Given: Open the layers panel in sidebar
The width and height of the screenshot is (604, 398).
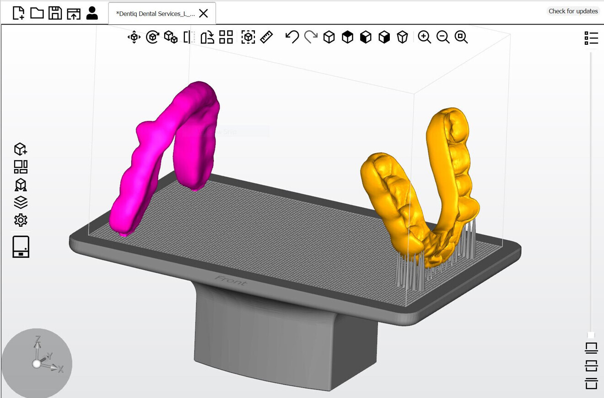Looking at the screenshot, I should [21, 202].
